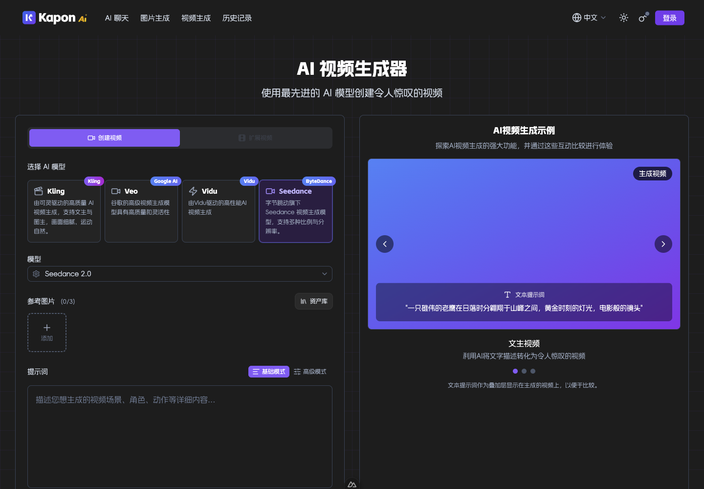
Task: Click the Kapon AI logo
Action: [x=55, y=18]
